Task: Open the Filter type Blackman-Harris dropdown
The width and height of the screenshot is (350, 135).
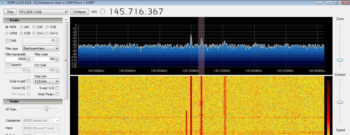Action: 41,48
